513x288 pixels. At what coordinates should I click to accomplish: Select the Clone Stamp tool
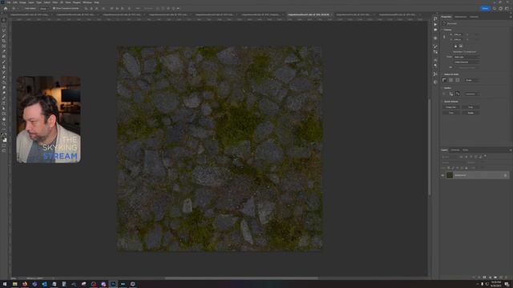tap(4, 66)
